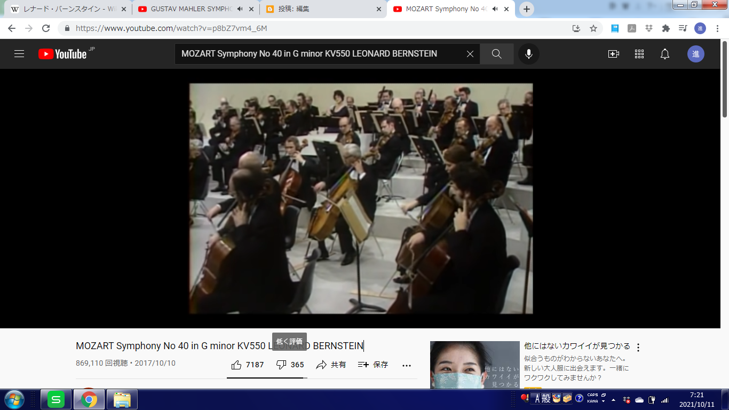Go to the YouTube home logo
This screenshot has height=410, width=729.
click(x=62, y=54)
